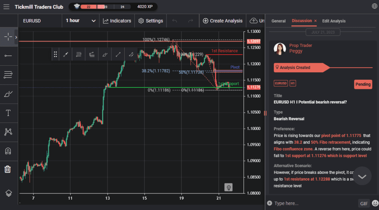Click '1st resistance at 1.12288' highlighted text
This screenshot has width=379, height=210.
[307, 179]
